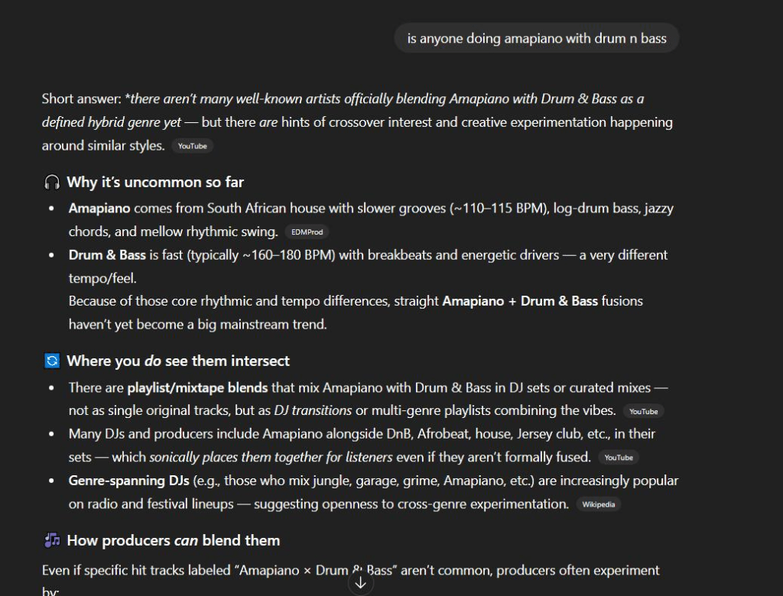Open the Wikipedia citation chip
The height and width of the screenshot is (596, 783).
click(x=598, y=504)
